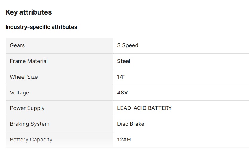Select the 14" wheel size value
Viewport: 249px width, 156px height.
(121, 77)
